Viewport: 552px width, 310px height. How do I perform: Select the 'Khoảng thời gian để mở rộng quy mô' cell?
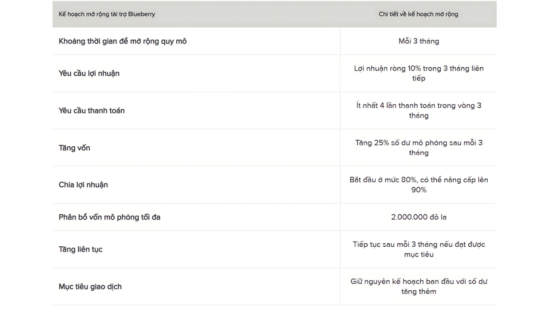(x=122, y=41)
